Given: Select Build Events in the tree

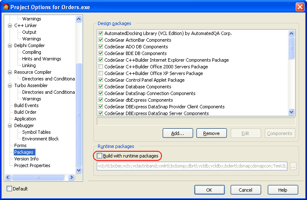Looking at the screenshot, I should [x=26, y=105].
